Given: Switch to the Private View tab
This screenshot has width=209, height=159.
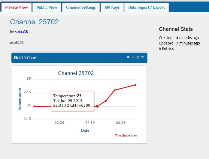Looking at the screenshot, I should click(16, 7).
